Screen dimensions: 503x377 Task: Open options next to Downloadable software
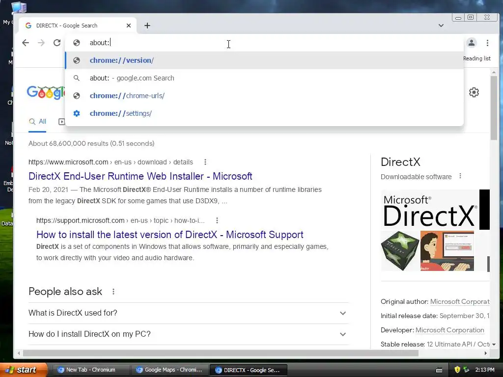pyautogui.click(x=460, y=176)
